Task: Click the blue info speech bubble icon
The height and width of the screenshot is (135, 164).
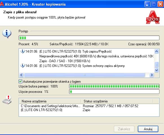Action: (7, 33)
